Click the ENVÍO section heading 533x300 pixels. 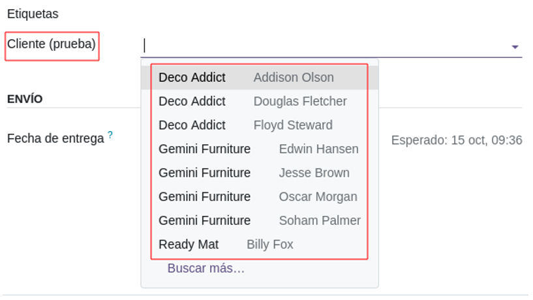click(x=25, y=99)
